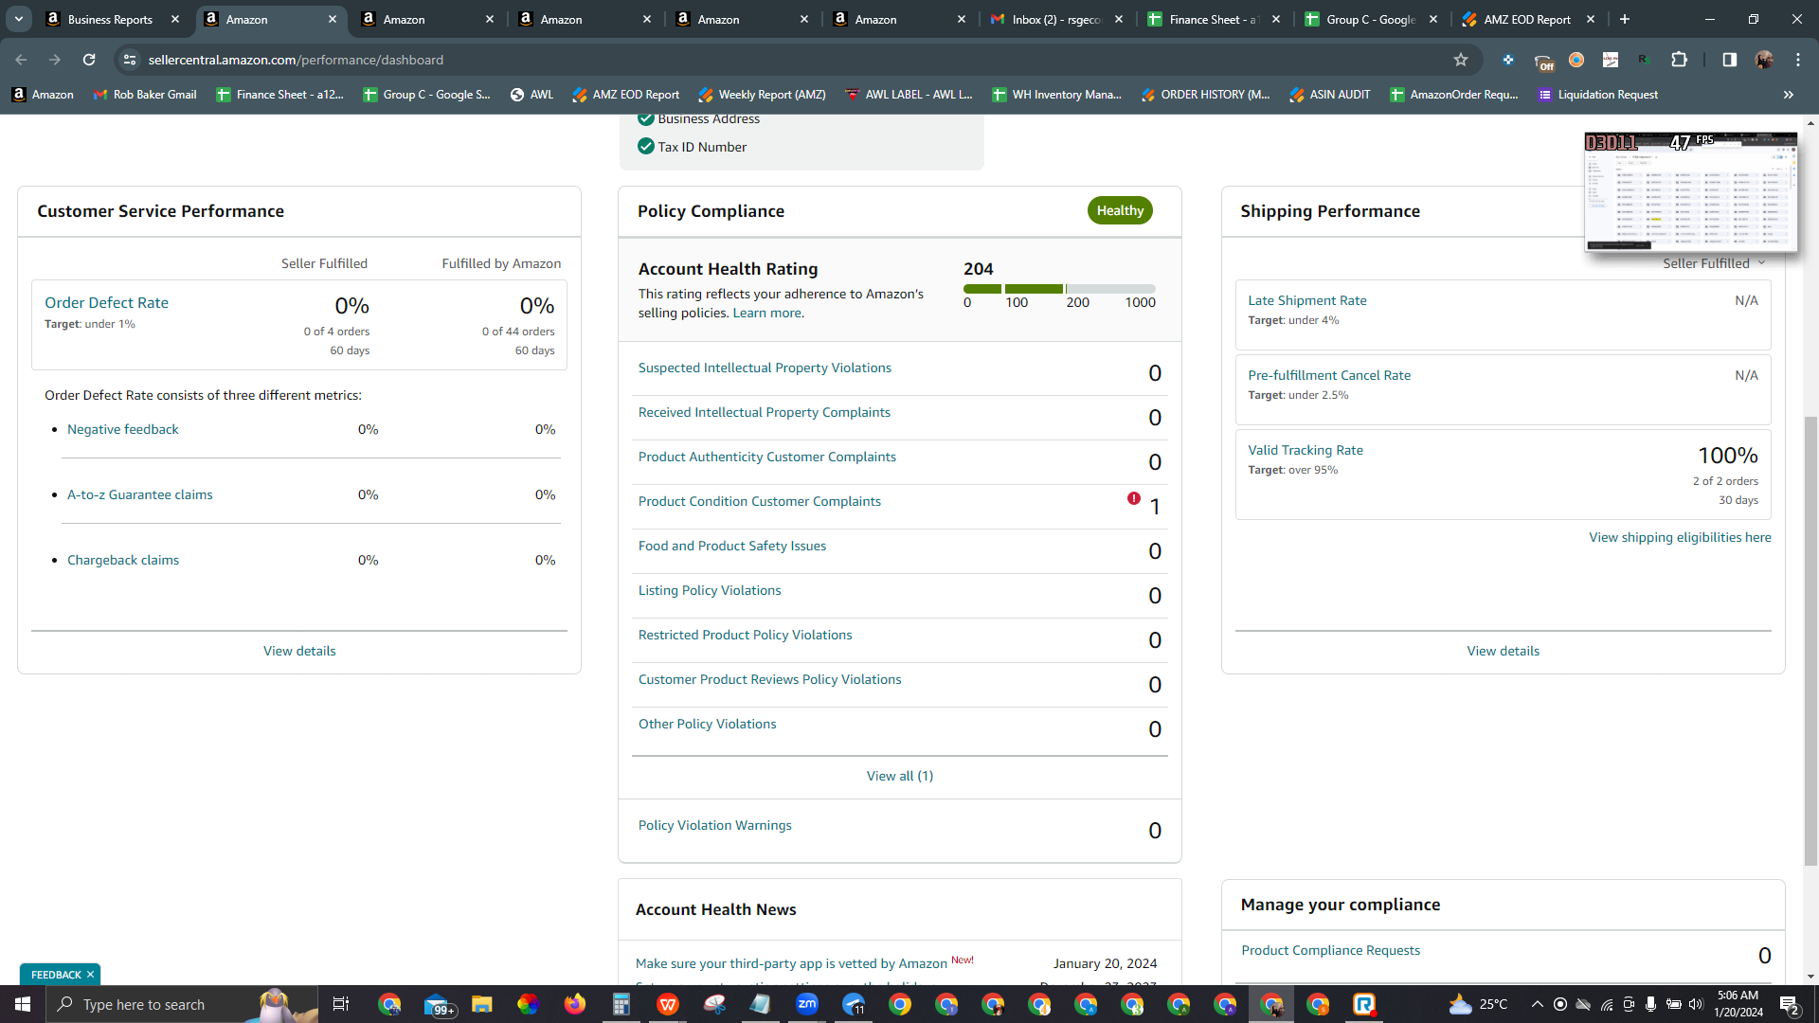
Task: Open the tab search dropdown arrow
Action: 19,19
